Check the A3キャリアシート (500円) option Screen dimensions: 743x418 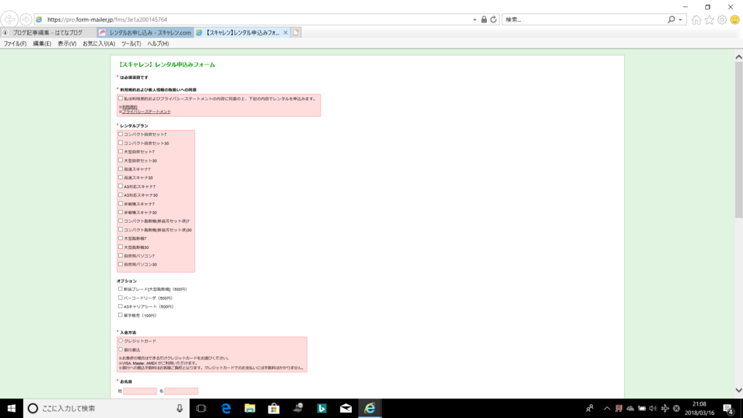pyautogui.click(x=120, y=306)
